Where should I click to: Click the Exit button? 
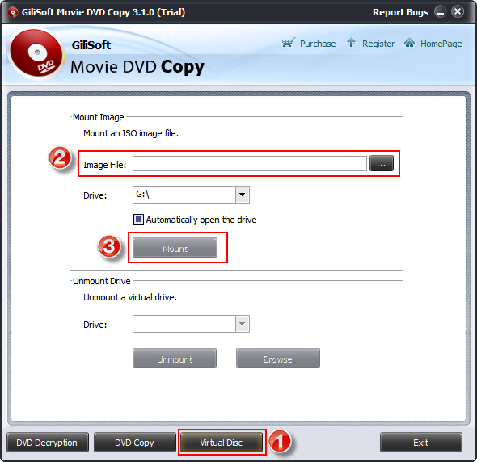[x=421, y=443]
